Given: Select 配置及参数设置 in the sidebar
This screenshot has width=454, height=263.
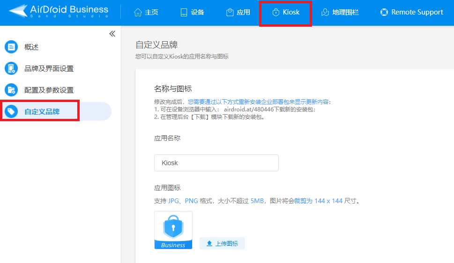Looking at the screenshot, I should [49, 90].
